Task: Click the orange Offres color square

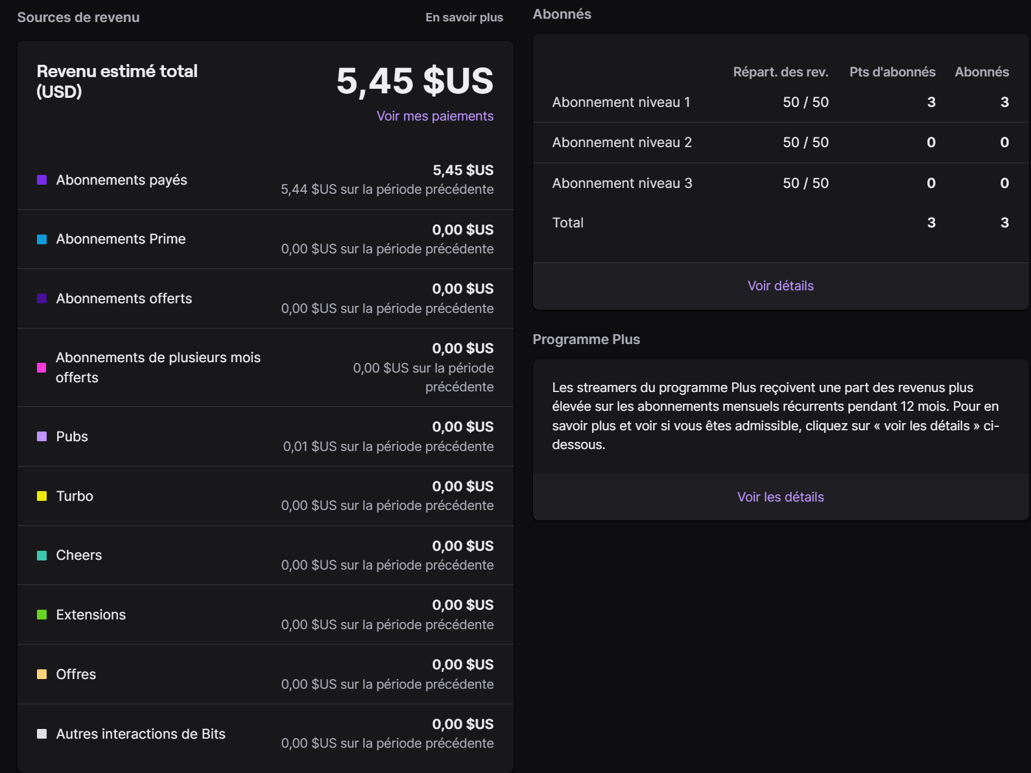Action: pyautogui.click(x=41, y=675)
